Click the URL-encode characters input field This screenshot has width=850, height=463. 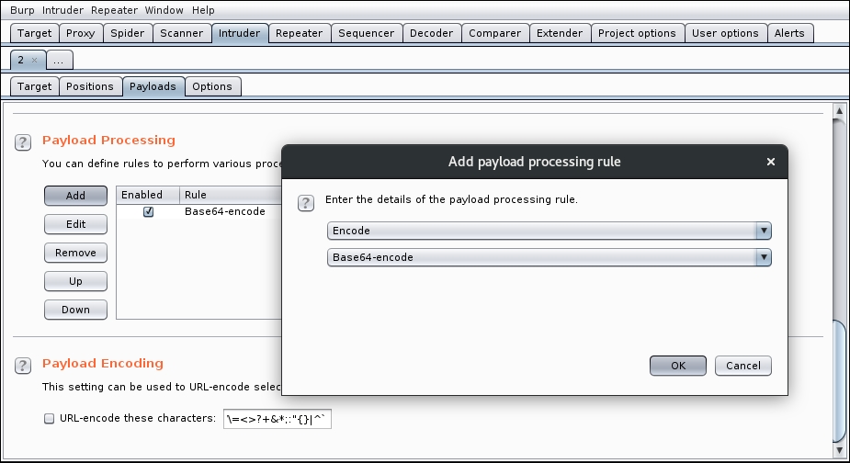[x=277, y=419]
